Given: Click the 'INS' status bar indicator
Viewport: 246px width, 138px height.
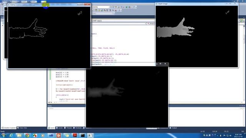Looking at the screenshot, I should tap(243, 131).
